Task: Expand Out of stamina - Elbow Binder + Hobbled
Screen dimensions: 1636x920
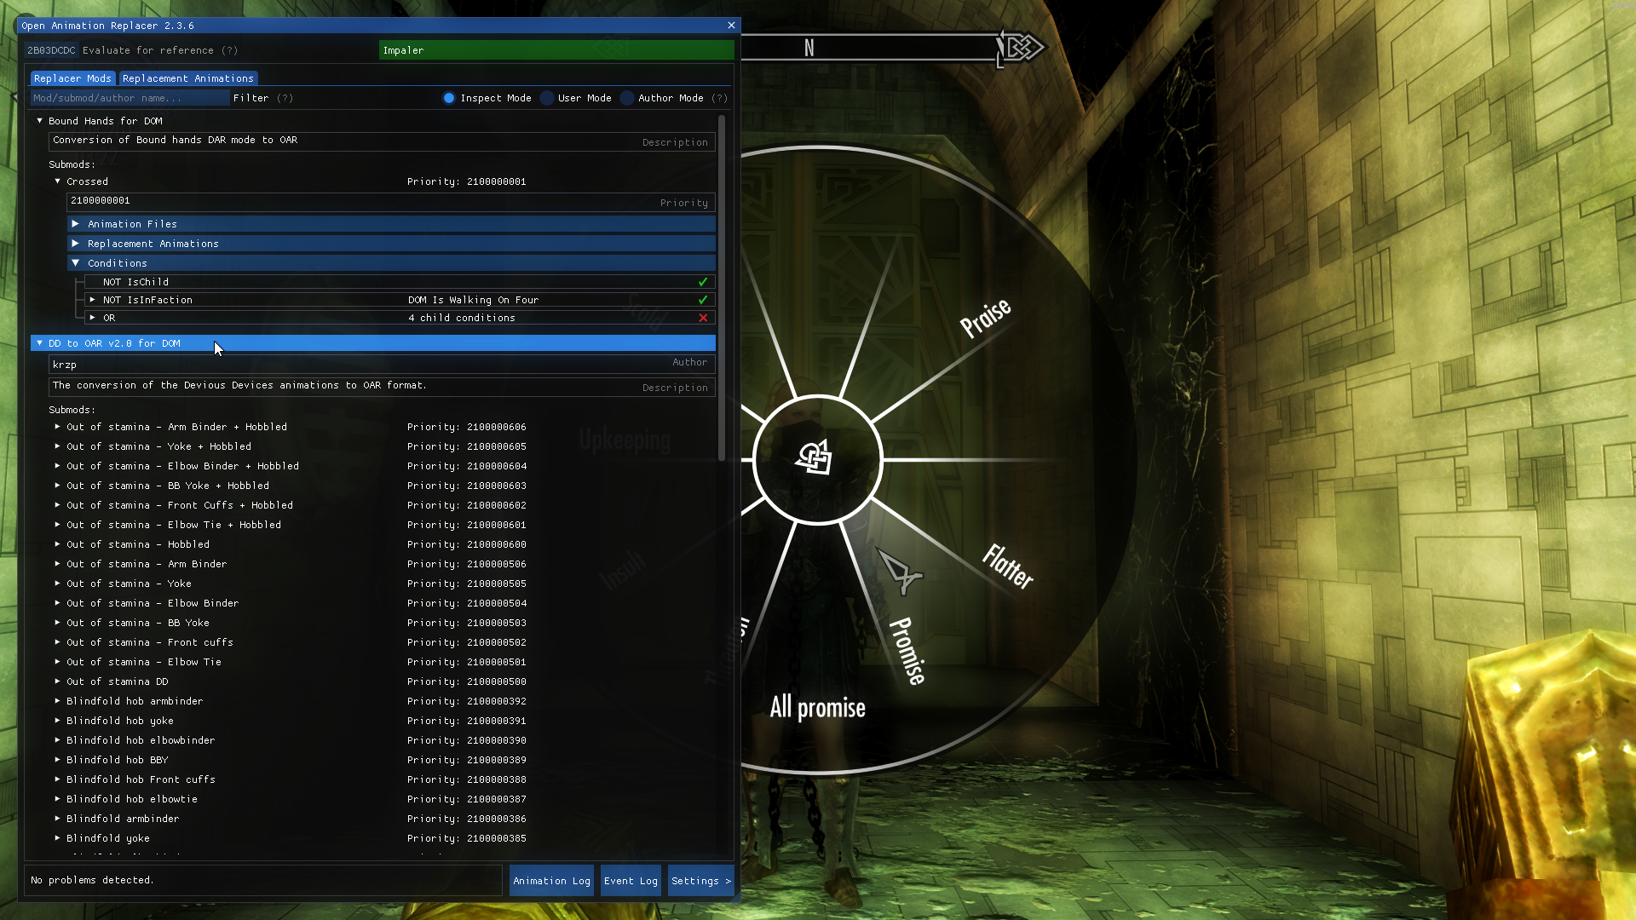Action: pyautogui.click(x=57, y=466)
